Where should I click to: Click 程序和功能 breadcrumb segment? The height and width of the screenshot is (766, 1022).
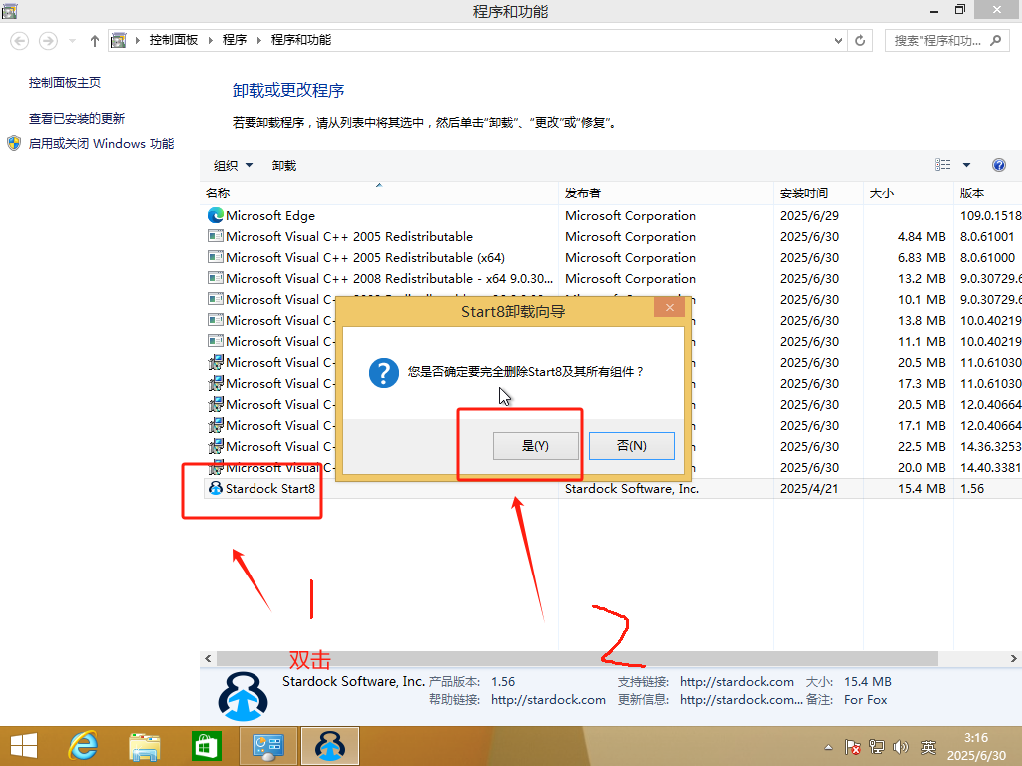pos(301,40)
